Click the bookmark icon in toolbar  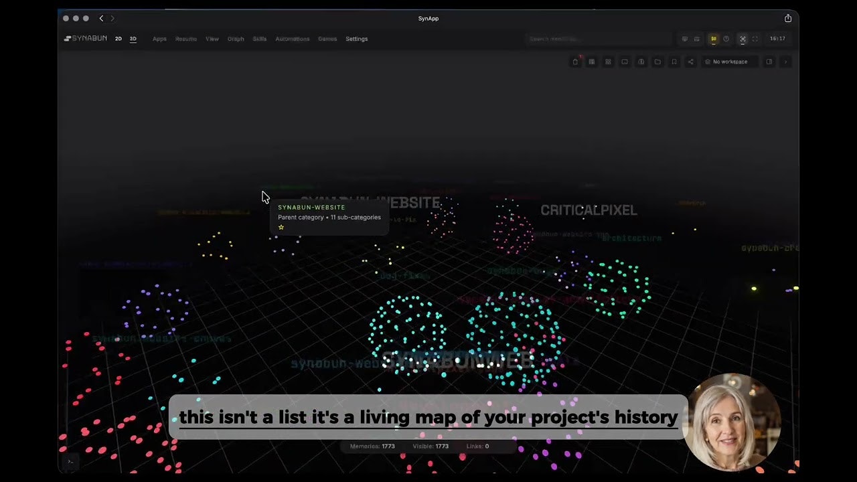674,62
